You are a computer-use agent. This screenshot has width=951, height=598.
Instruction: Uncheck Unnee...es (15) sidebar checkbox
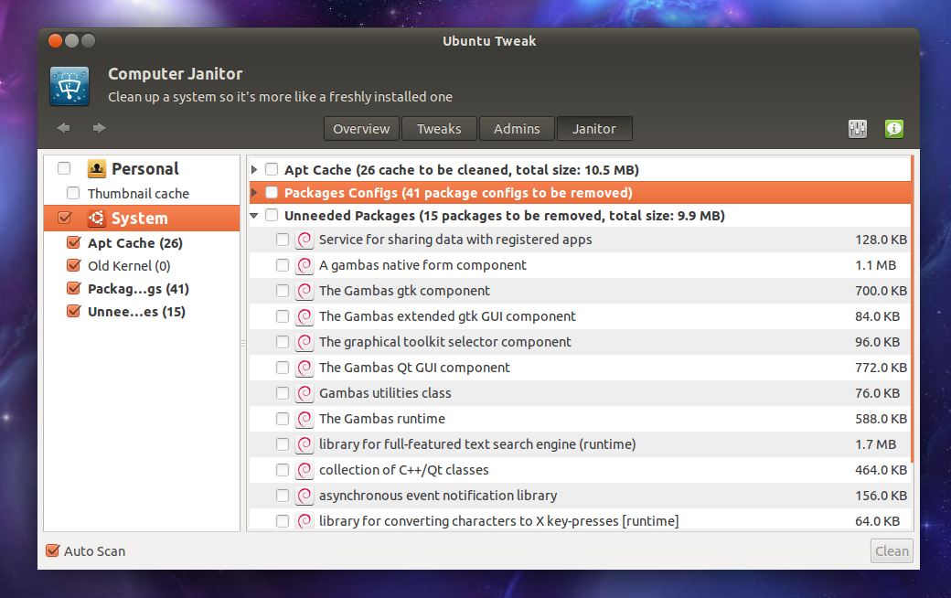click(73, 311)
